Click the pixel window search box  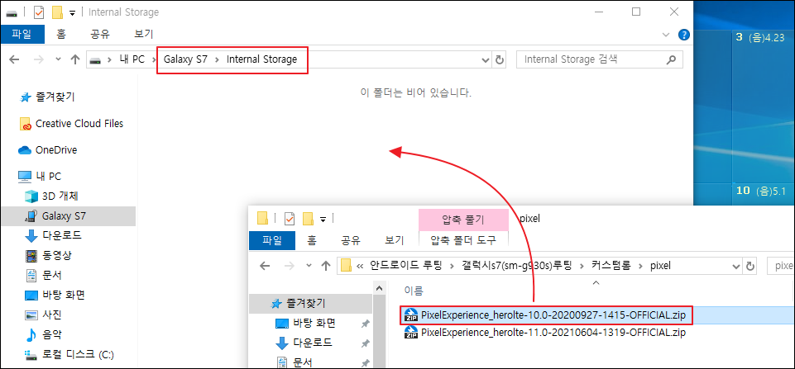(781, 266)
